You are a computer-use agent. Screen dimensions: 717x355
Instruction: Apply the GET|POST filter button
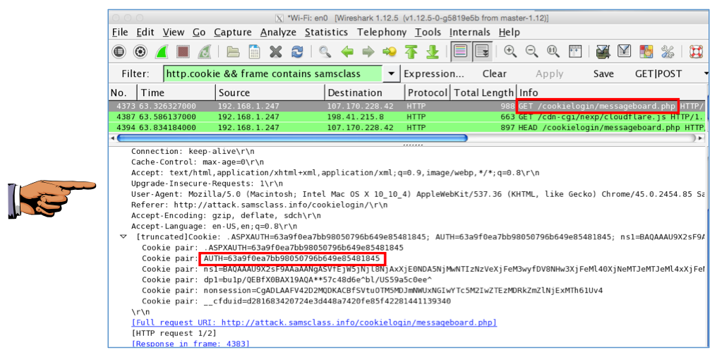[658, 73]
